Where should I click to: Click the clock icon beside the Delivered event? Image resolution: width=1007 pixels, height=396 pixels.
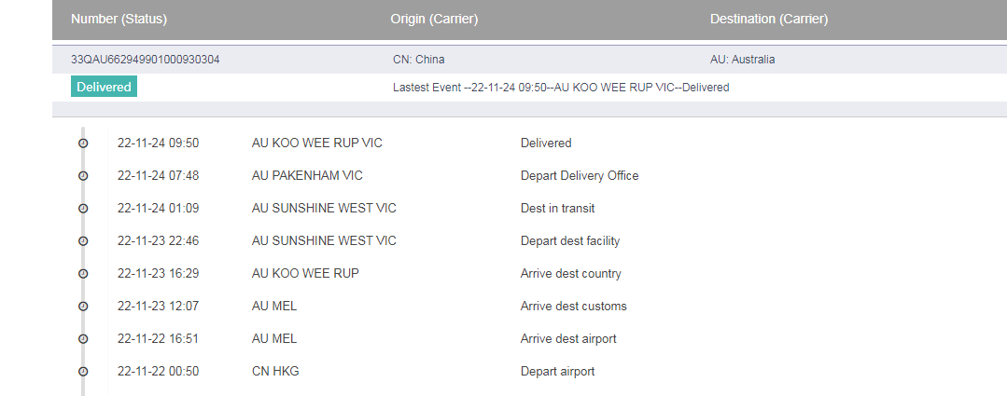tap(83, 143)
